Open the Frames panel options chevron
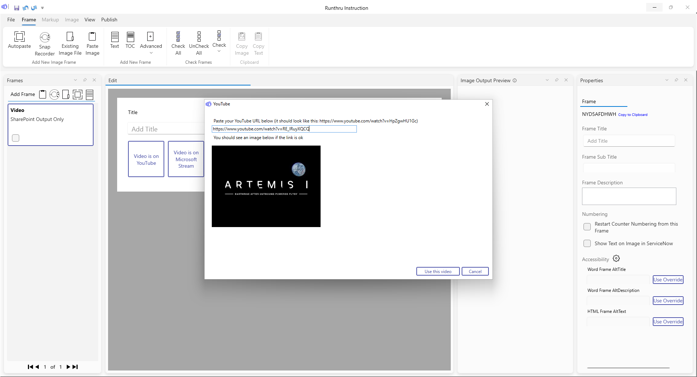The width and height of the screenshot is (697, 377). pyautogui.click(x=75, y=80)
